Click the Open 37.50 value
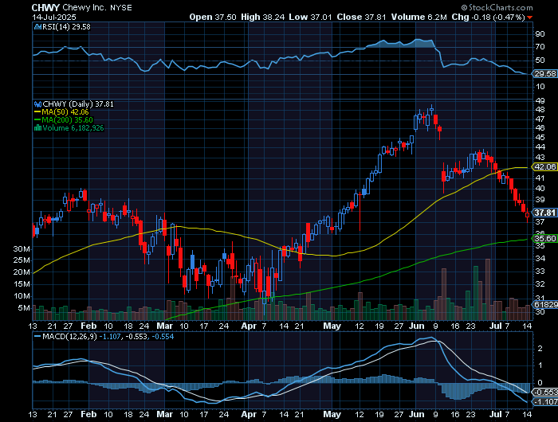The image size is (558, 422). (x=213, y=17)
